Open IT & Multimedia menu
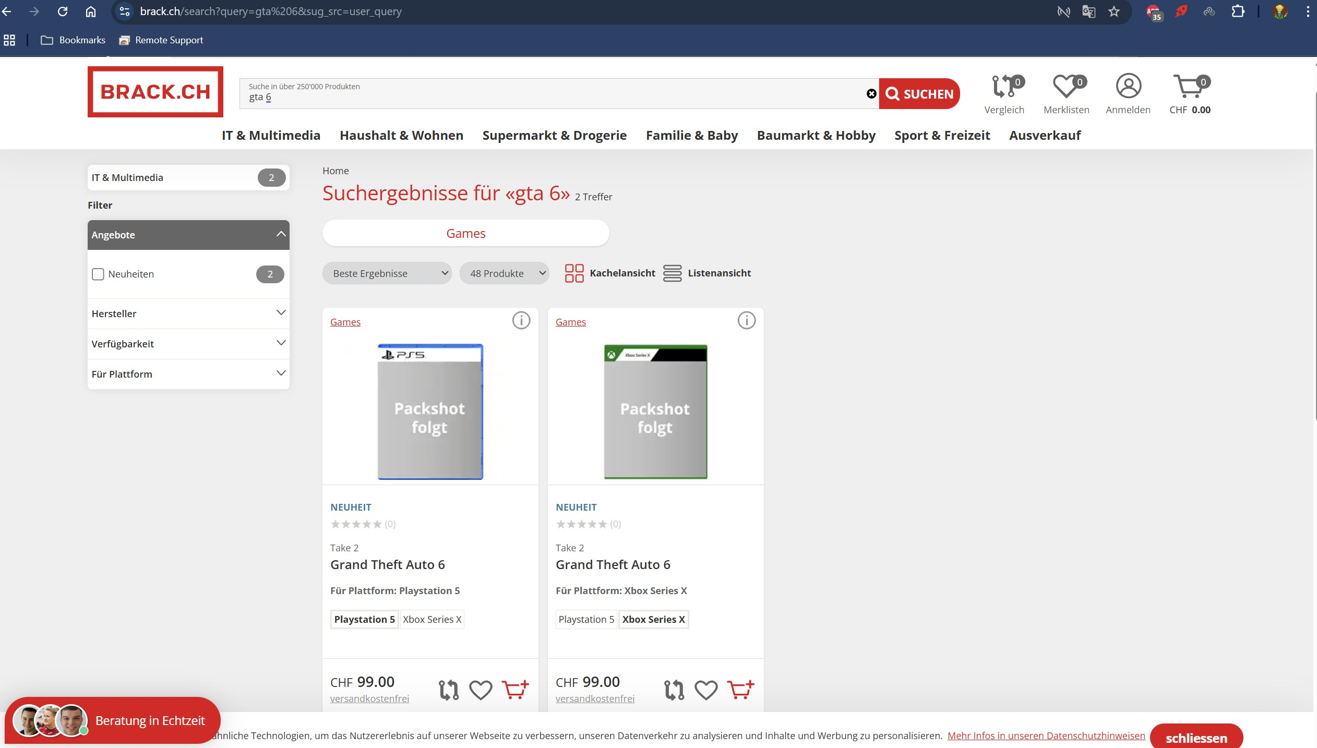The height and width of the screenshot is (748, 1317). (271, 135)
